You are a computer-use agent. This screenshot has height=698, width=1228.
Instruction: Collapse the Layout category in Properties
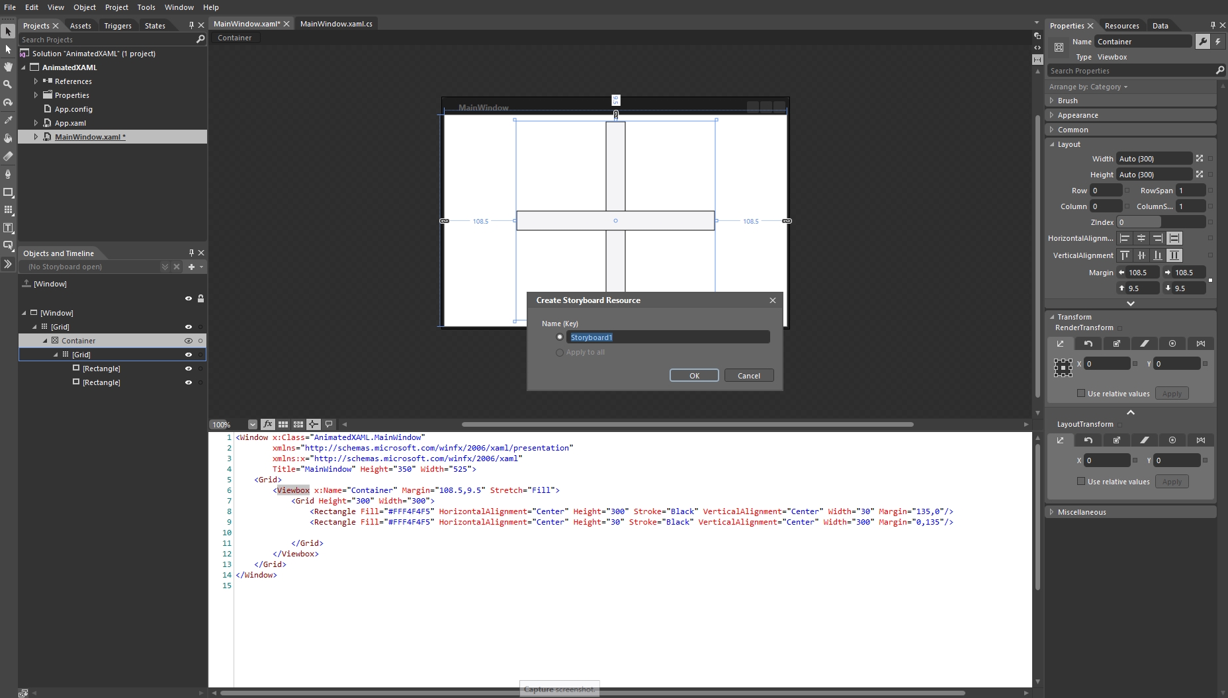click(x=1053, y=144)
